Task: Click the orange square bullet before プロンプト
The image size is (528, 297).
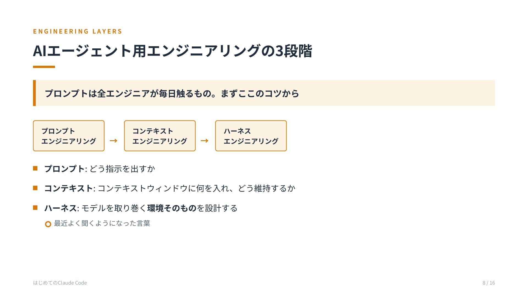Action: 35,168
